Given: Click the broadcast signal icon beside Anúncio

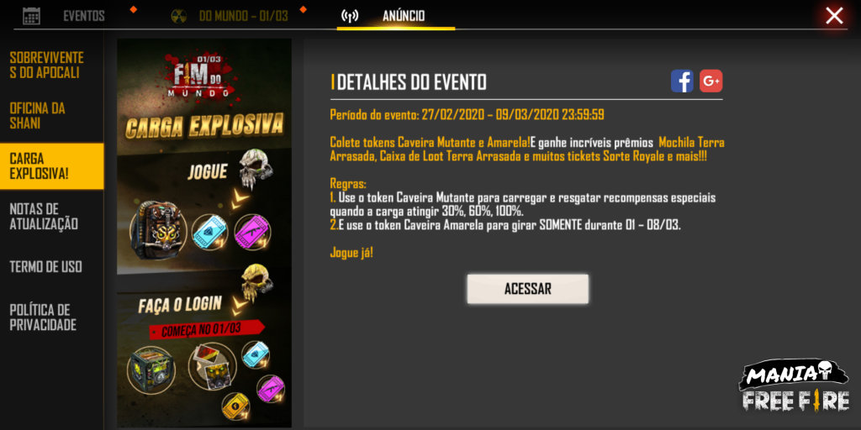Looking at the screenshot, I should (350, 16).
